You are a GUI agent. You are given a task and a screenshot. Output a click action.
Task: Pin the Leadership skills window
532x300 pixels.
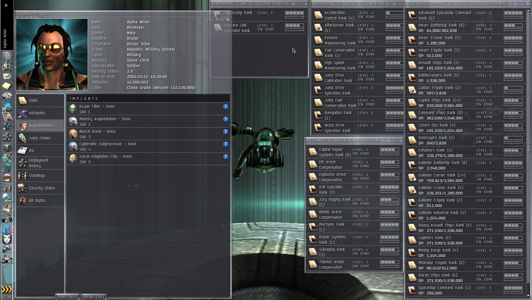click(294, 4)
